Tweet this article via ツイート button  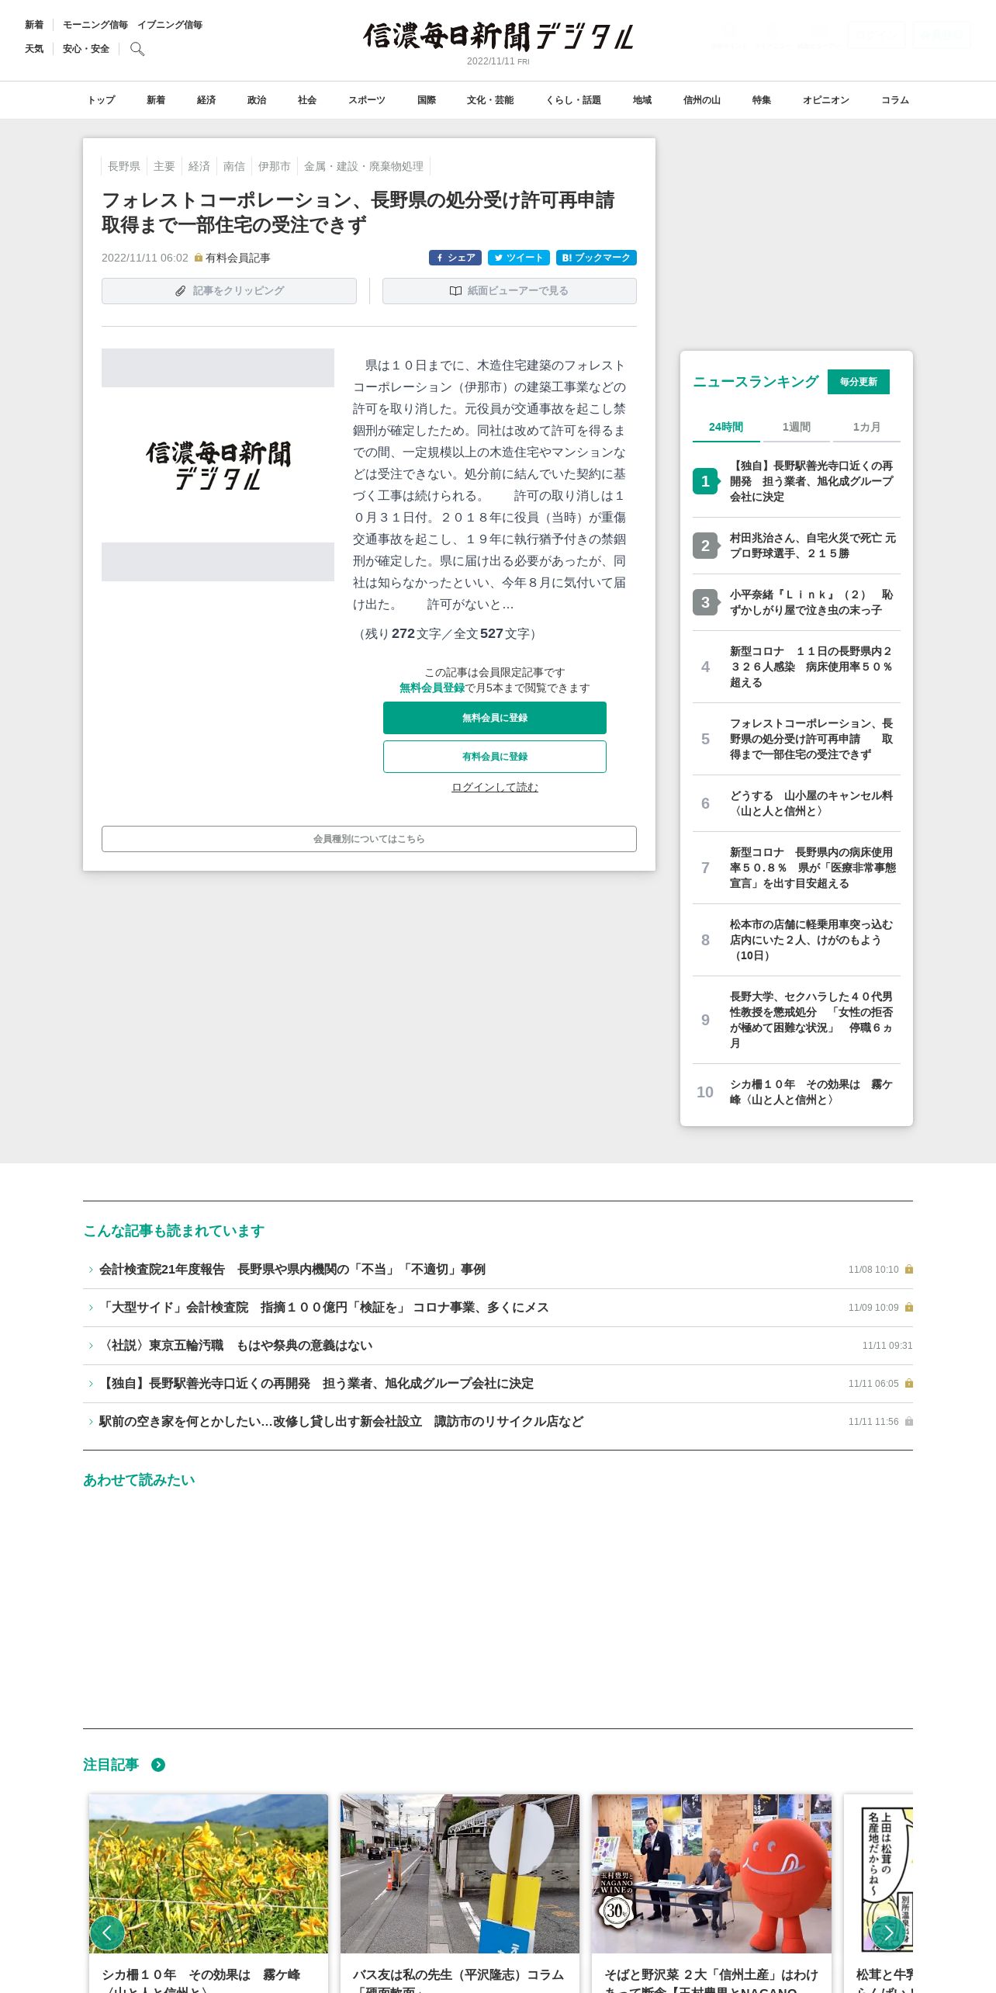click(x=519, y=258)
